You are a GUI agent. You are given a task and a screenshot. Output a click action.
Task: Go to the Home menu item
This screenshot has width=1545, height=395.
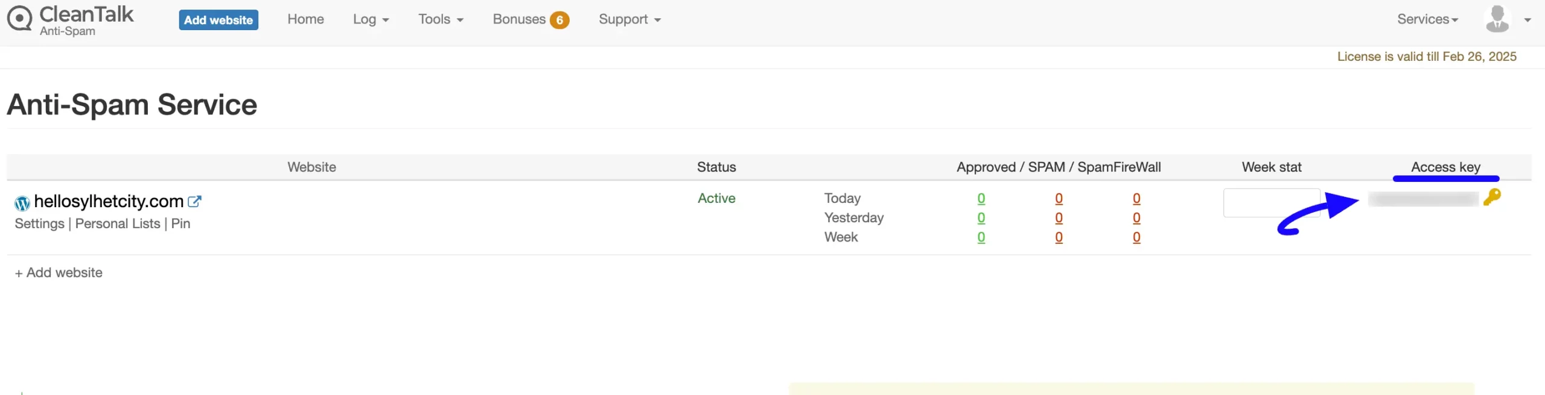[305, 19]
